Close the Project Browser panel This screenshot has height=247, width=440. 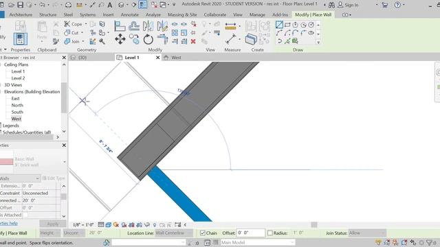pyautogui.click(x=64, y=58)
